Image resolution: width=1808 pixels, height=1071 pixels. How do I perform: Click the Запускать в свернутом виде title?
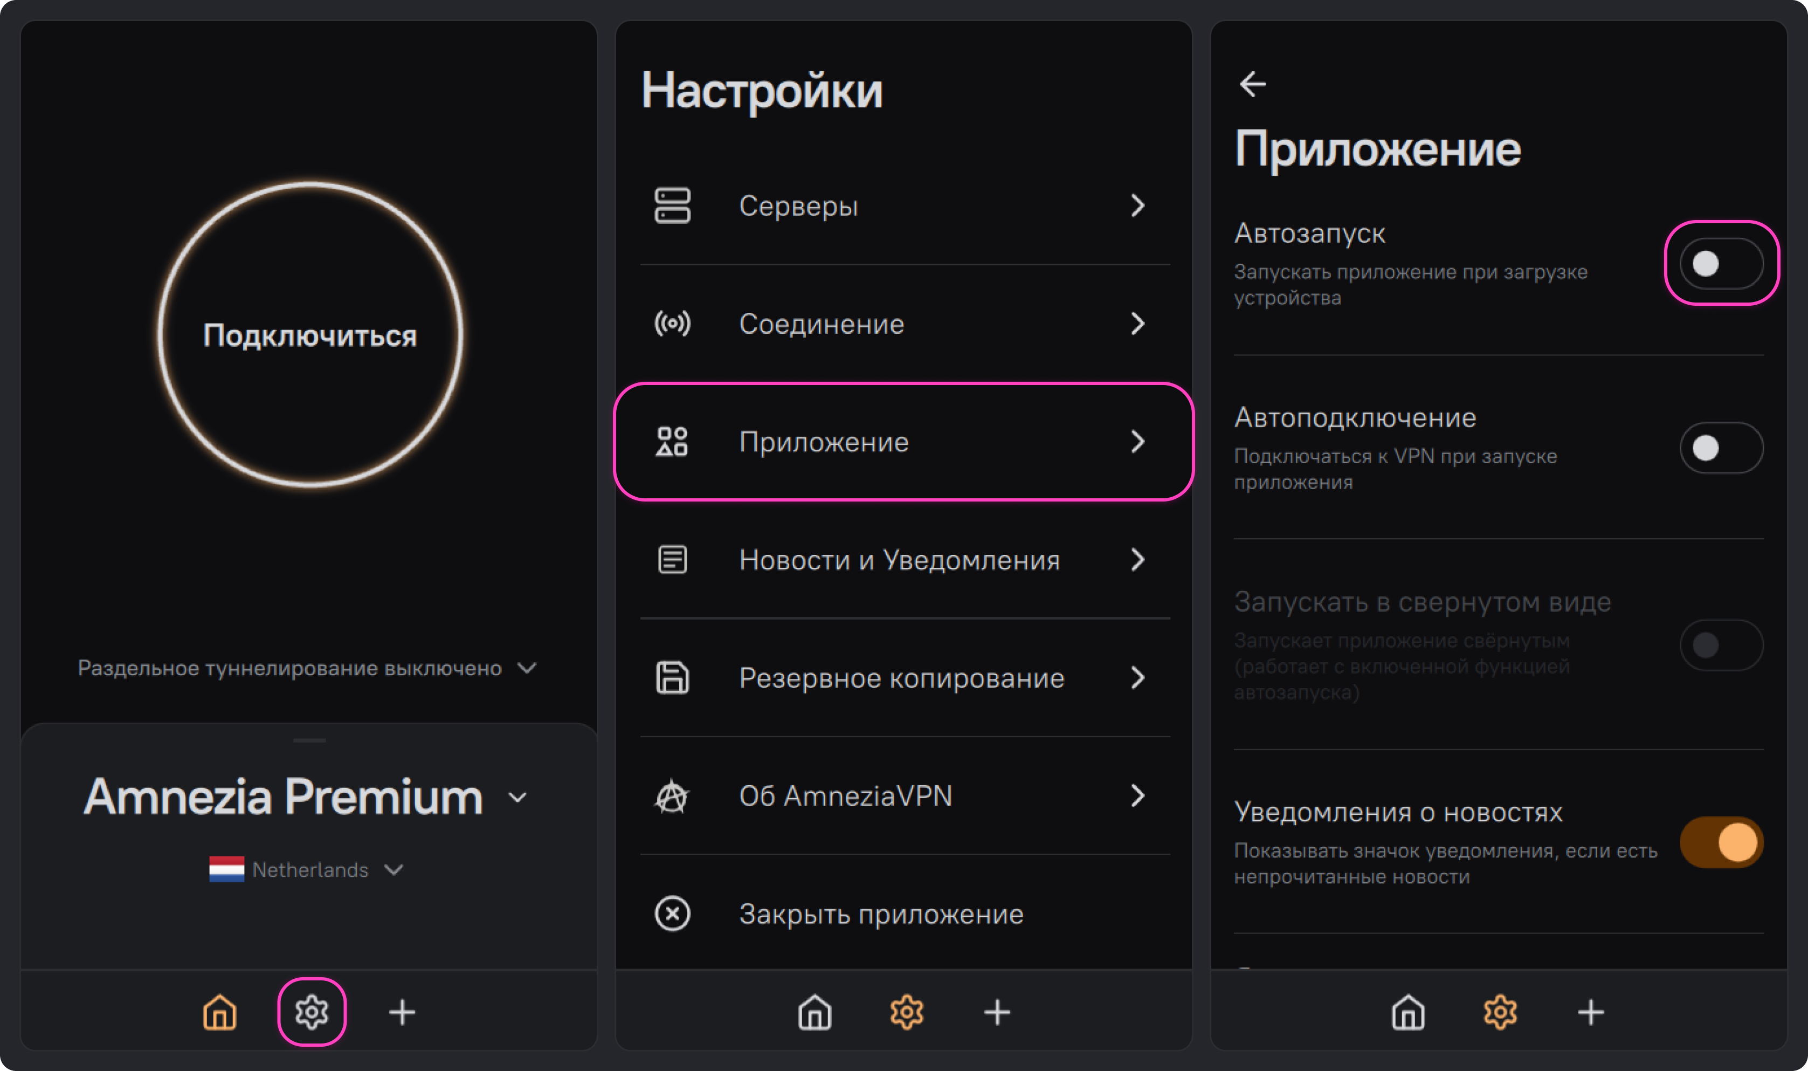click(x=1422, y=602)
